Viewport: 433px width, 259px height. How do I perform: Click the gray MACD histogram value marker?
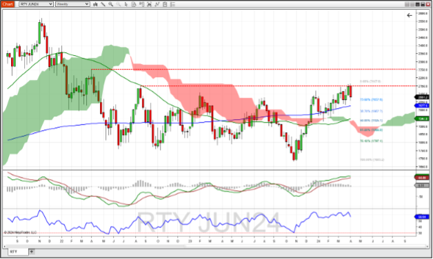coord(422,185)
